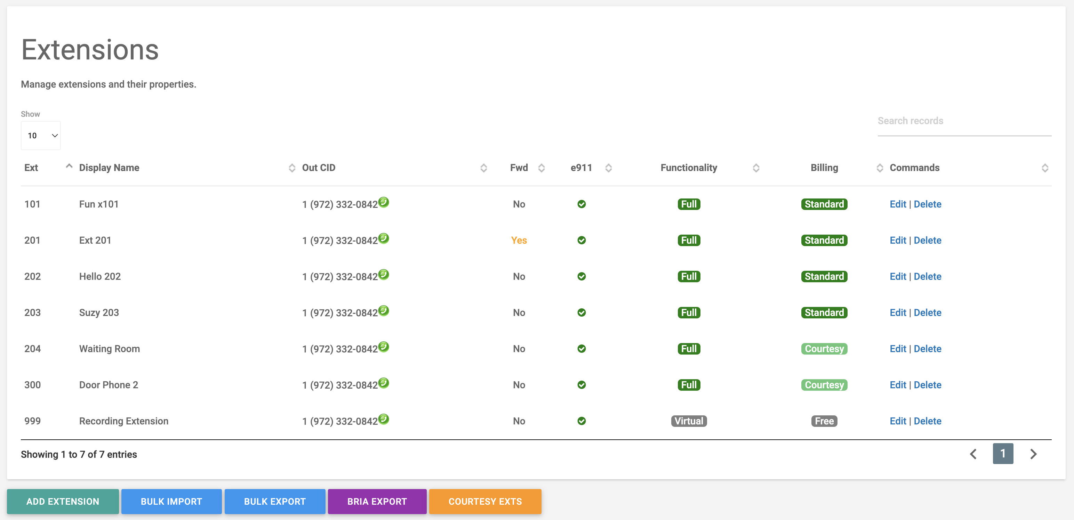Click the Showing 1 to 7 entries text
Screen dimensions: 1074x520
click(x=79, y=455)
